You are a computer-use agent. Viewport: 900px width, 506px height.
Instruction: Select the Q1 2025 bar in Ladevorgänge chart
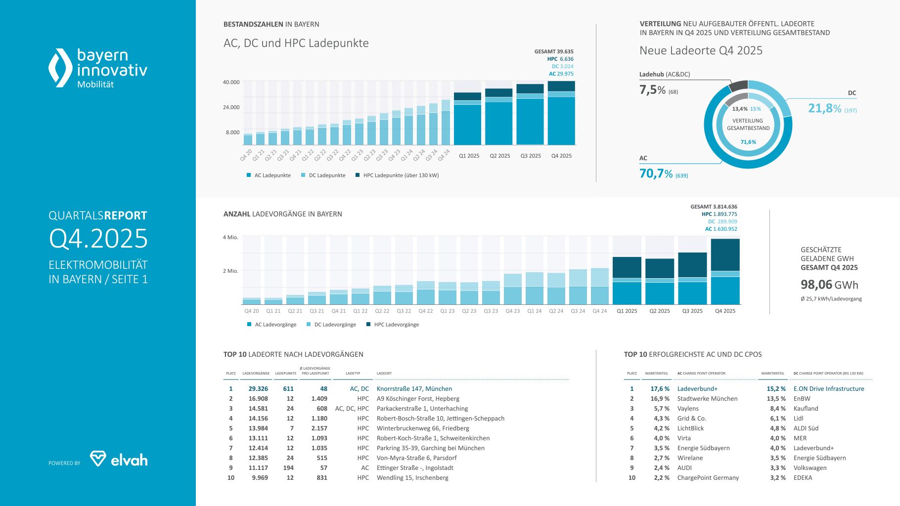[x=627, y=282]
